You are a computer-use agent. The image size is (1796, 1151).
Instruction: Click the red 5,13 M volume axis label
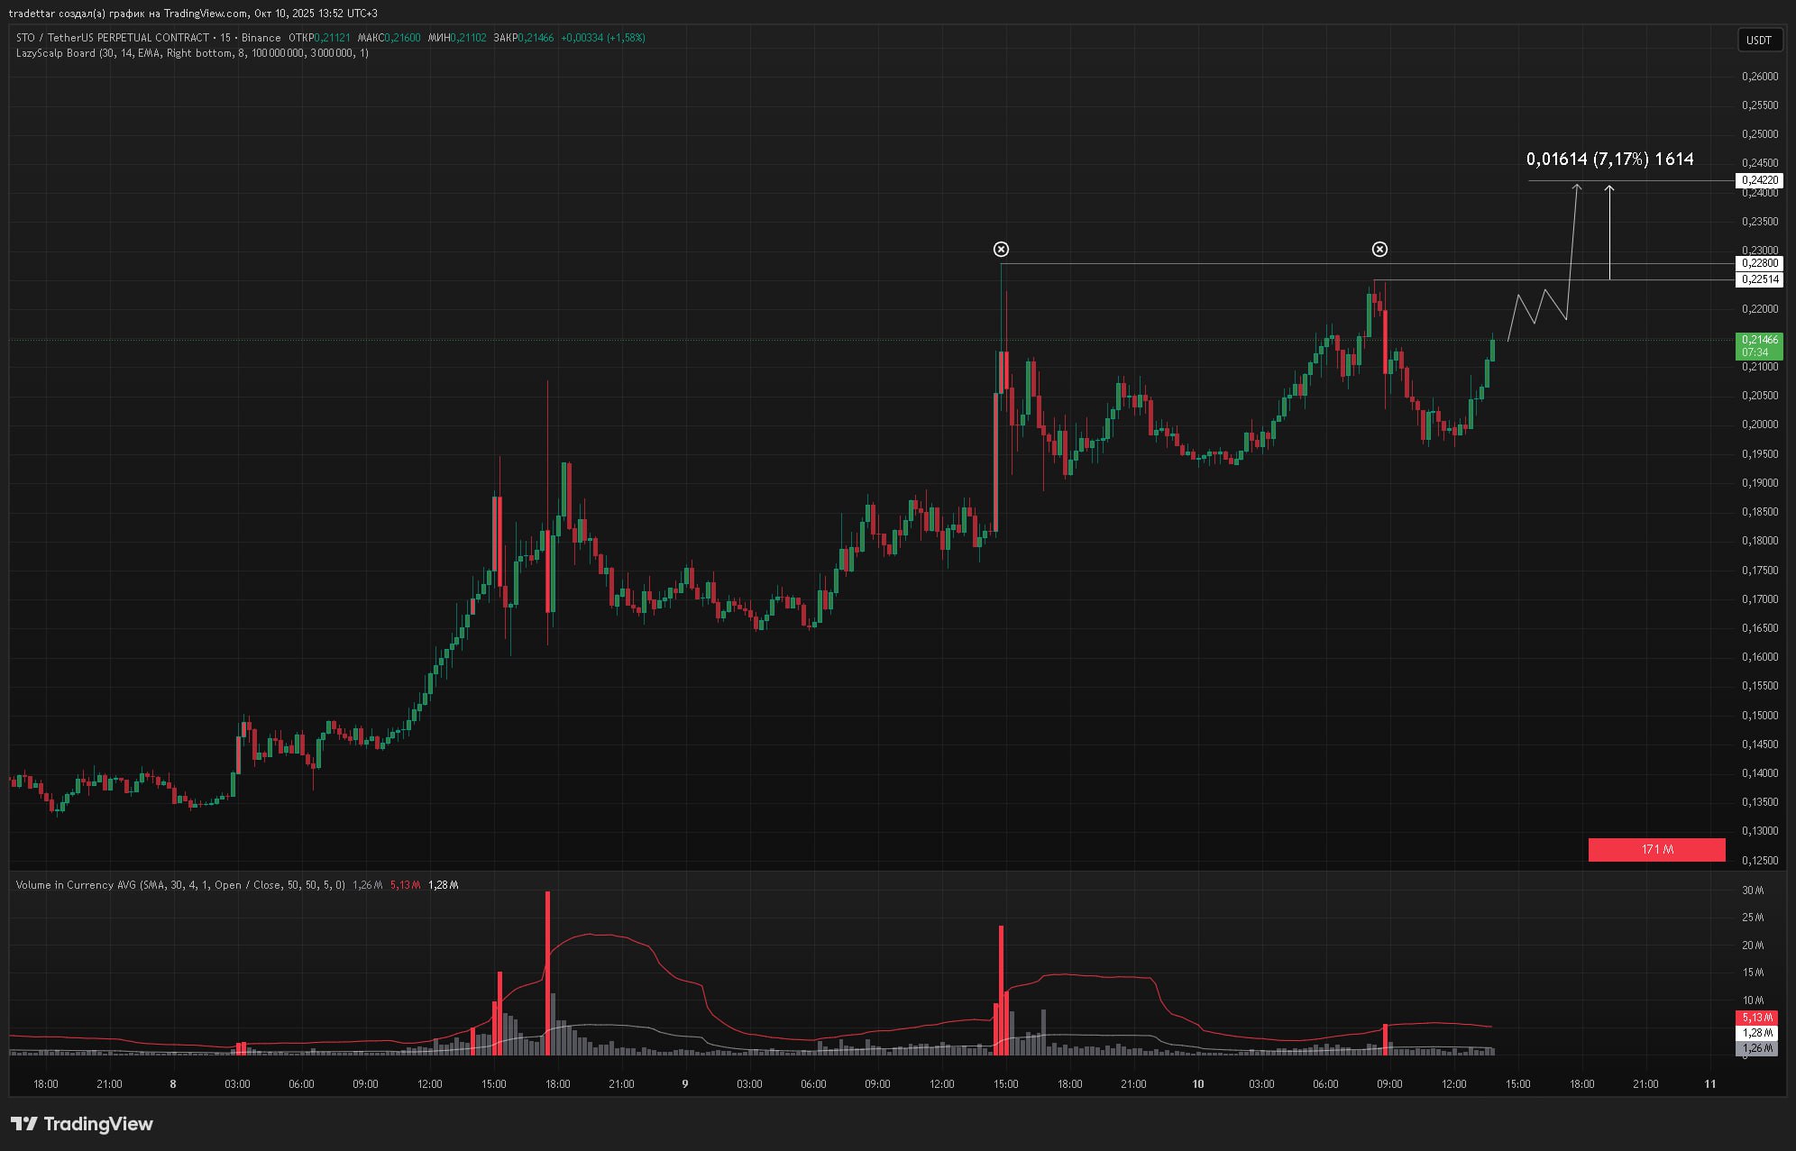(1757, 1018)
